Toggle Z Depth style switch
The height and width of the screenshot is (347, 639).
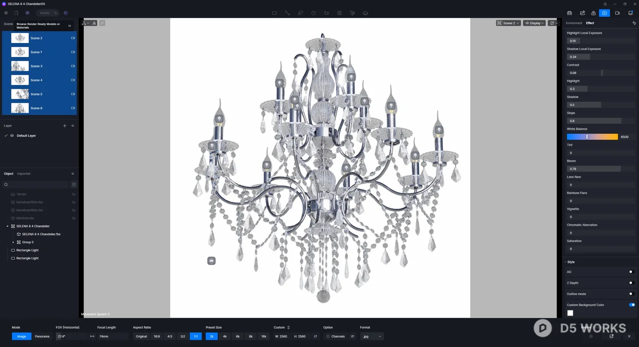coord(632,283)
